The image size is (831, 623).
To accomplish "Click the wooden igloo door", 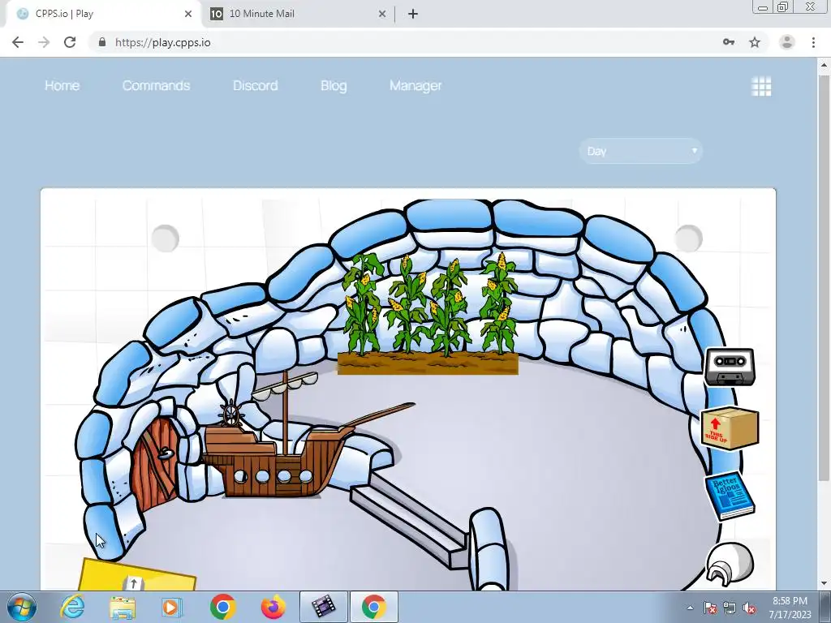I will [x=155, y=463].
